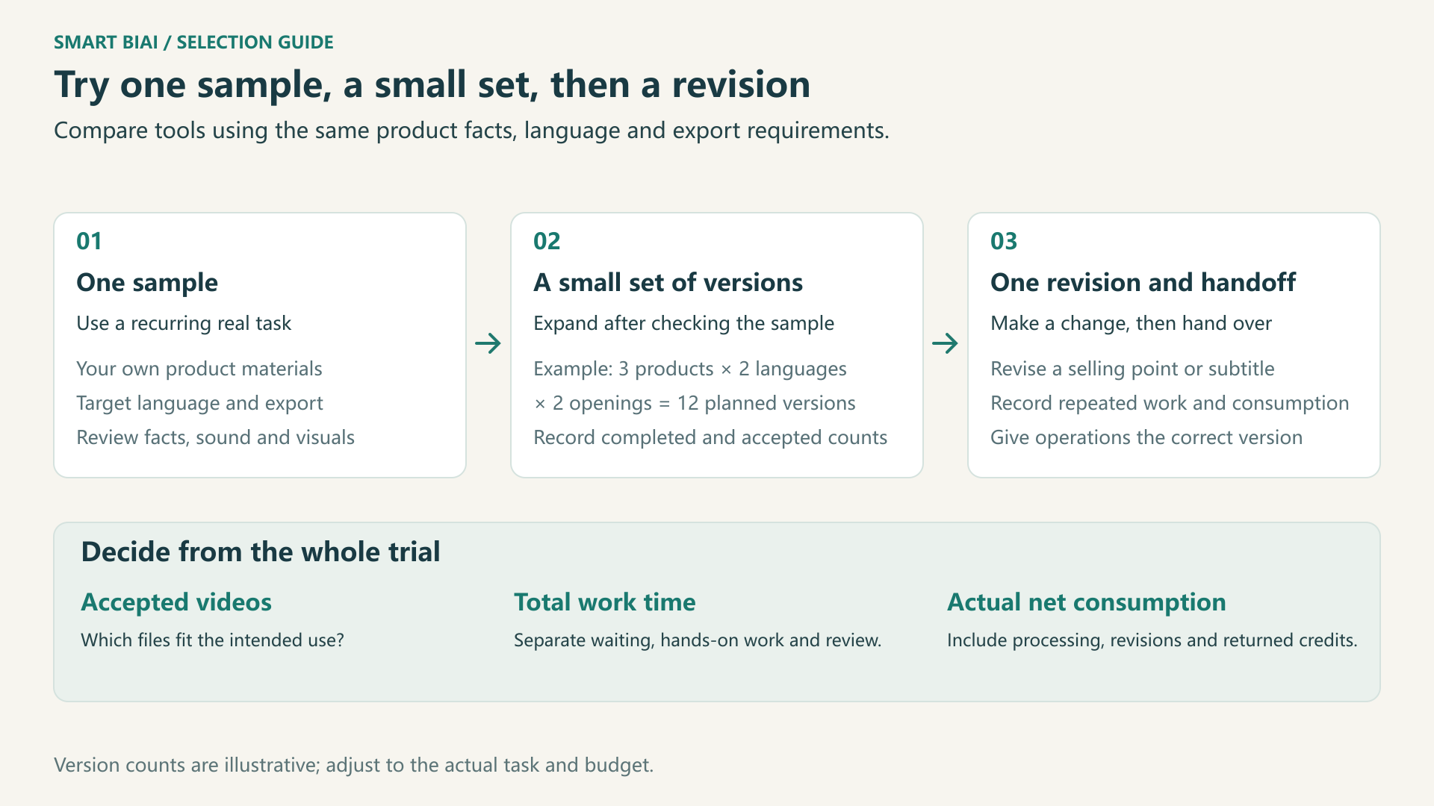Viewport: 1434px width, 806px height.
Task: Click 'Which files fit the intended use?' text
Action: 212,640
